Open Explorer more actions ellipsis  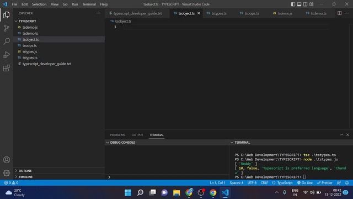coord(98,13)
